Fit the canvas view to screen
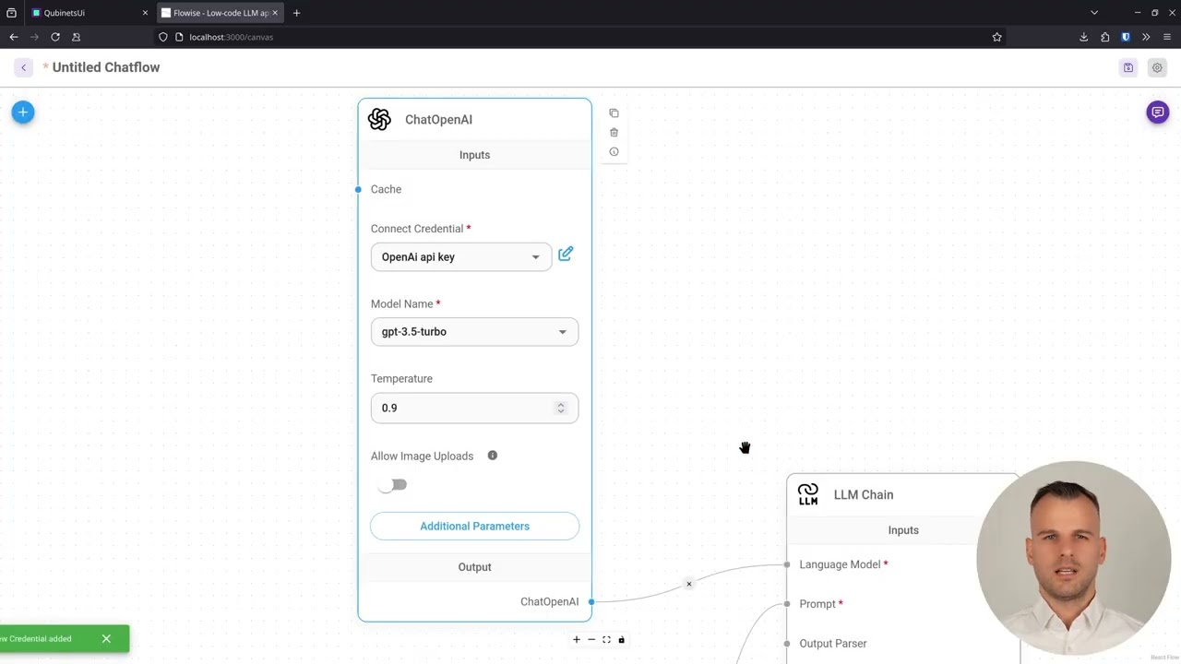Screen dimensions: 1181x664 coord(606,639)
